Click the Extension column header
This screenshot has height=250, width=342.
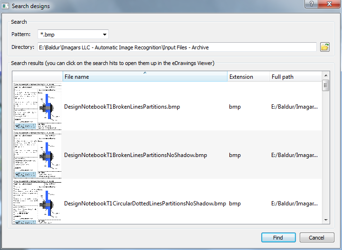click(247, 77)
